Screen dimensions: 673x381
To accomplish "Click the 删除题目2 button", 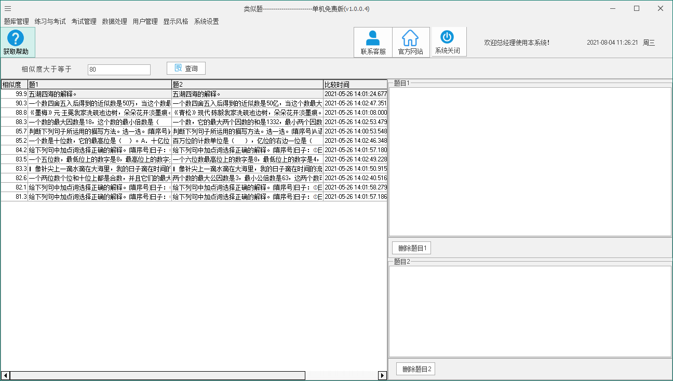I will (415, 369).
